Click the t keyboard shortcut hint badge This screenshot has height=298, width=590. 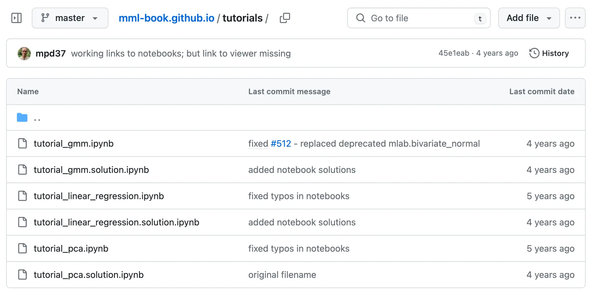click(x=480, y=19)
